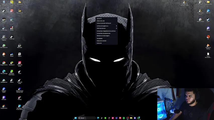Select the Amuse desktop shortcut

[12, 20]
